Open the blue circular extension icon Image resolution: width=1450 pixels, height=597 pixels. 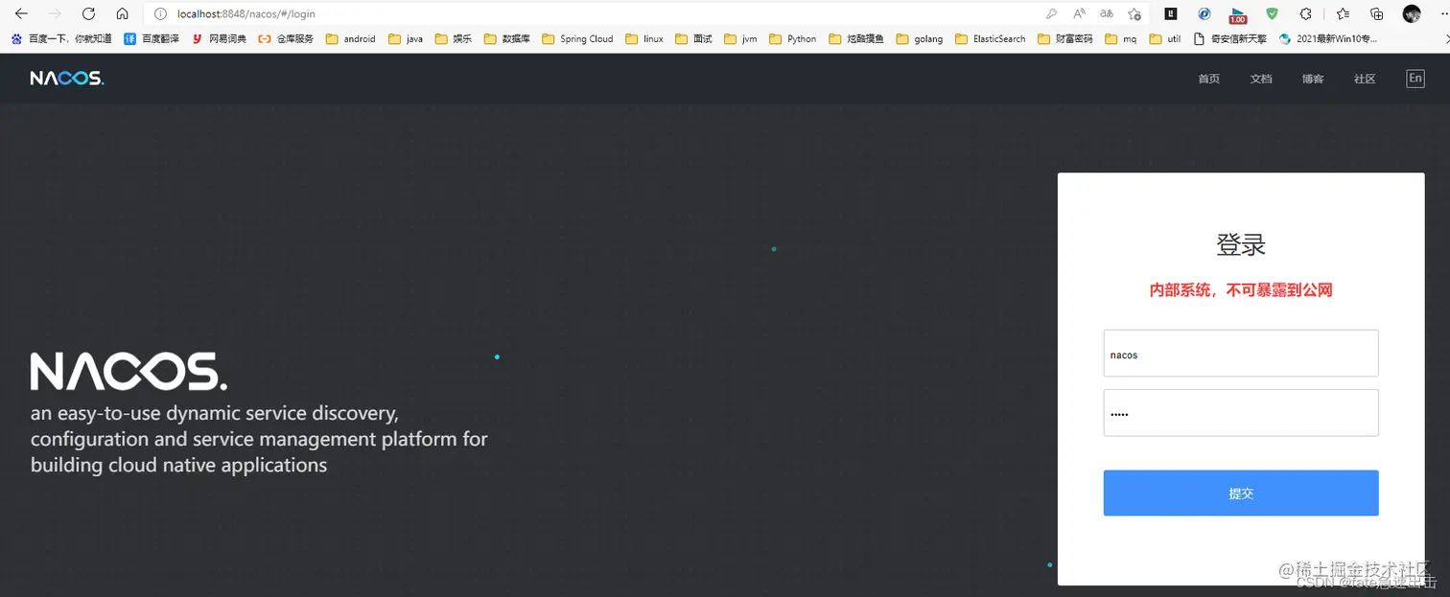click(x=1204, y=13)
